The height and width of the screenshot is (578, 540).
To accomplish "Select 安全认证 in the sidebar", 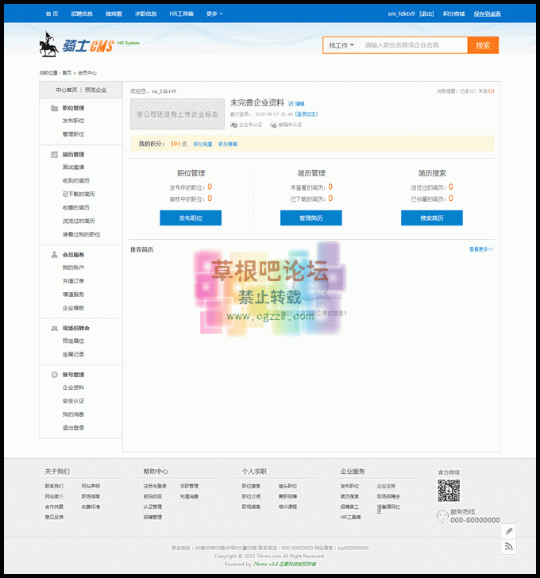I will 73,401.
